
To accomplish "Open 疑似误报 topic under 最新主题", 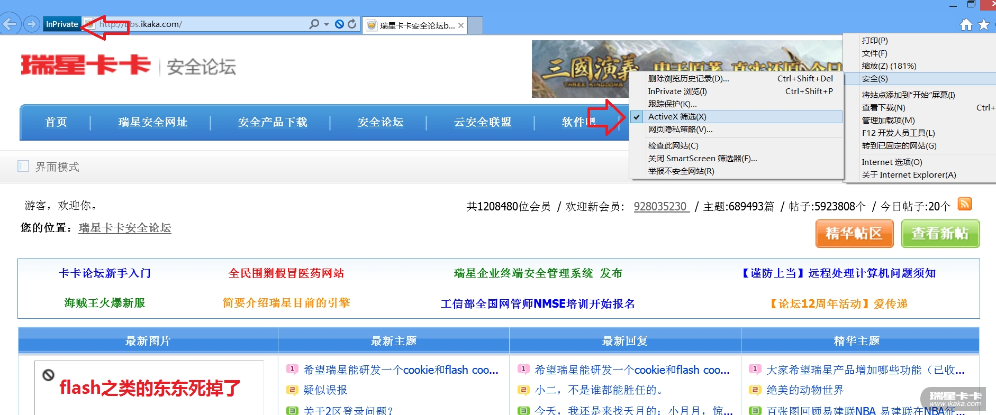I will (x=325, y=390).
